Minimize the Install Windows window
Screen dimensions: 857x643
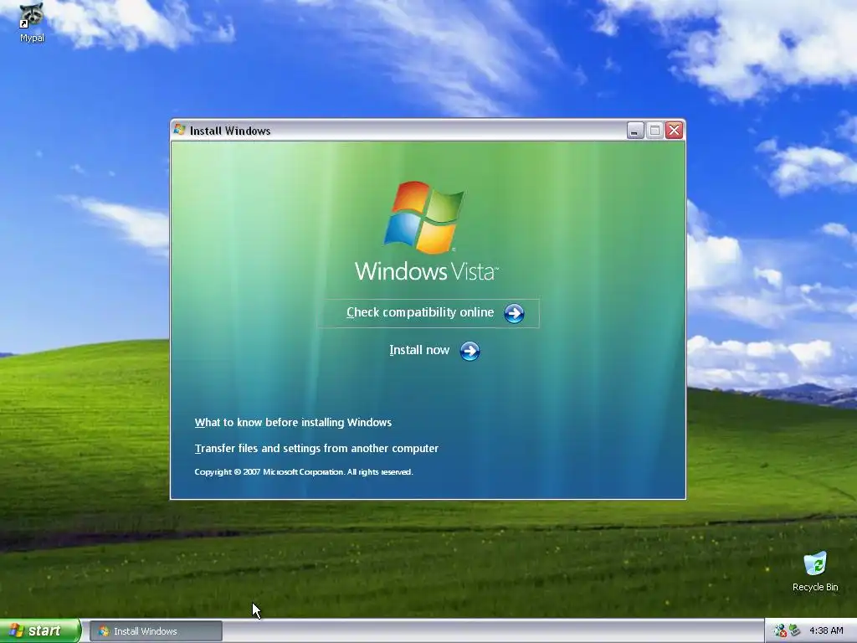tap(635, 131)
